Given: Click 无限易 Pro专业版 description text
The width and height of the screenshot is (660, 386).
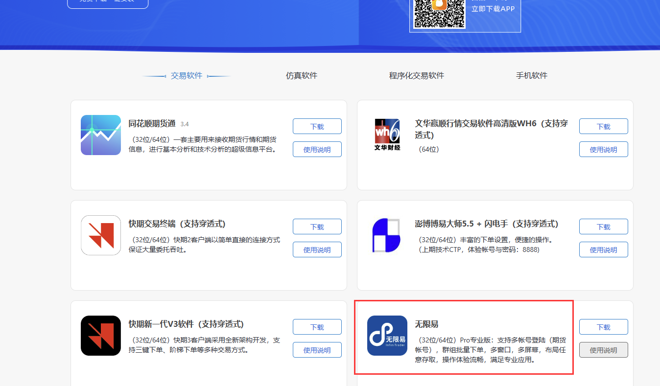Looking at the screenshot, I should click(x=491, y=350).
